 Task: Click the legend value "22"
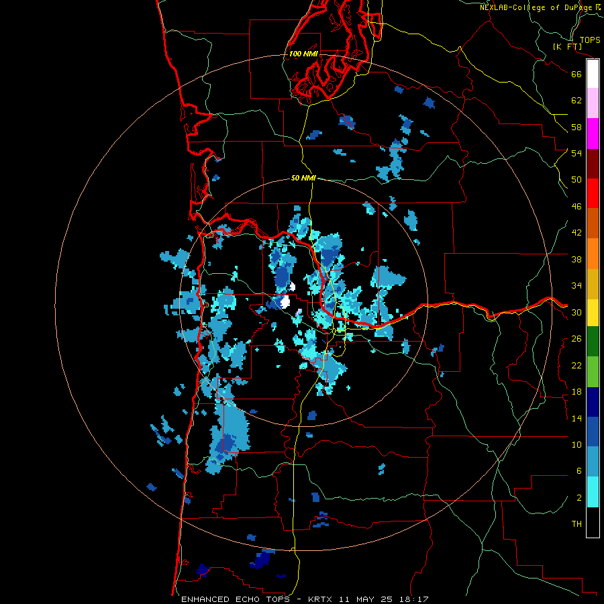click(x=576, y=365)
